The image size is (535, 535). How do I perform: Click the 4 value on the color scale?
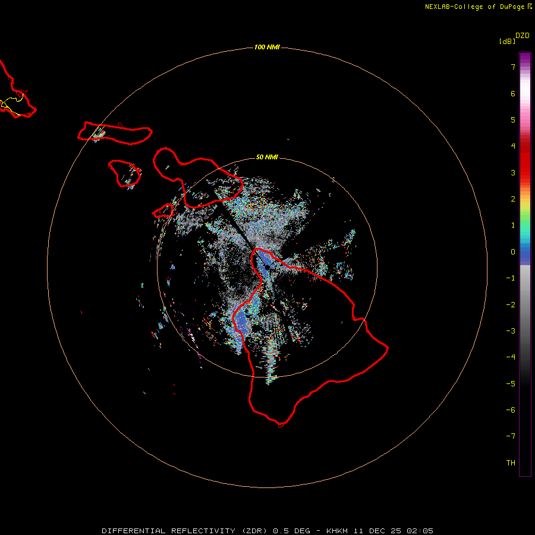pos(513,146)
